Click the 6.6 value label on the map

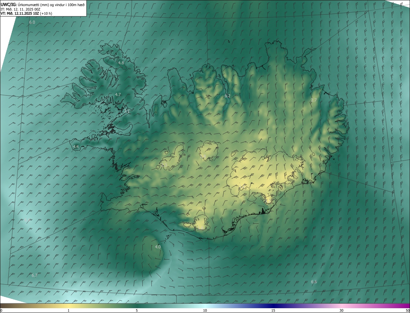tap(314, 282)
